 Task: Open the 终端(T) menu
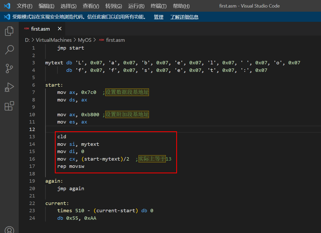coord(159,6)
